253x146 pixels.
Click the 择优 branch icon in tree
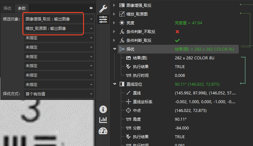tap(122, 49)
